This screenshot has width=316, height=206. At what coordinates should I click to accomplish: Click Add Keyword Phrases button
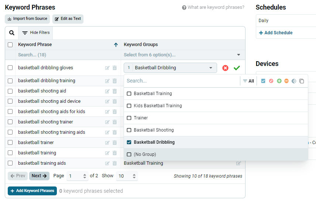tap(32, 191)
